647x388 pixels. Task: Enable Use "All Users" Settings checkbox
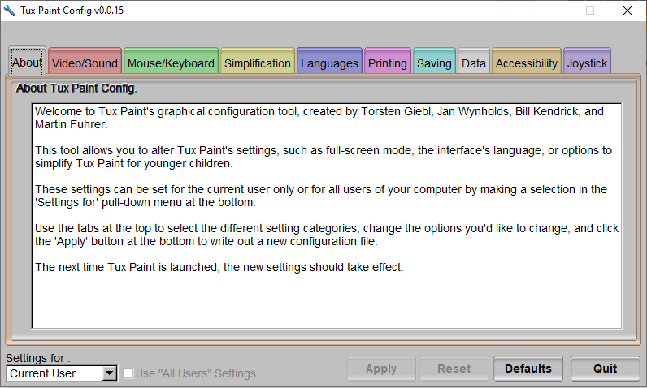click(x=128, y=373)
